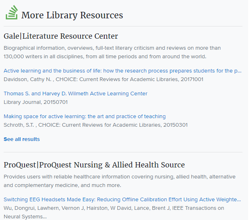The image size is (249, 220).
Task: Click the Gale database description paragraph
Action: pos(112,52)
